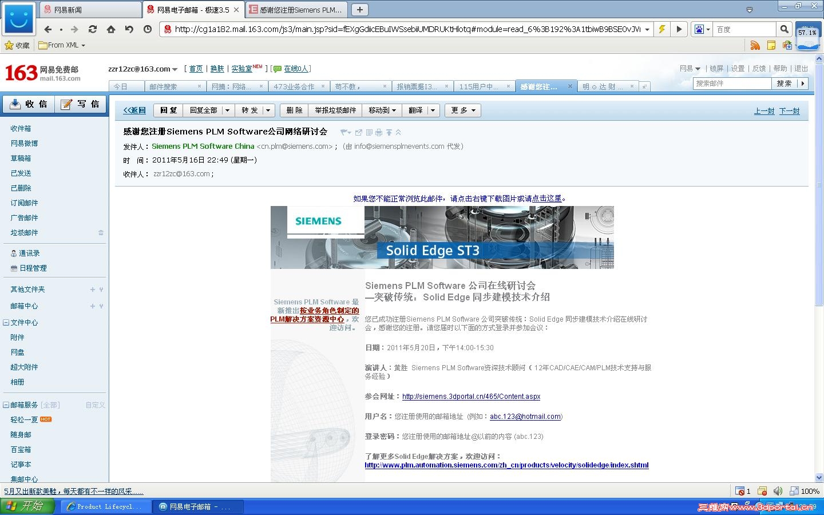Open the browser home page icon

coord(111,29)
